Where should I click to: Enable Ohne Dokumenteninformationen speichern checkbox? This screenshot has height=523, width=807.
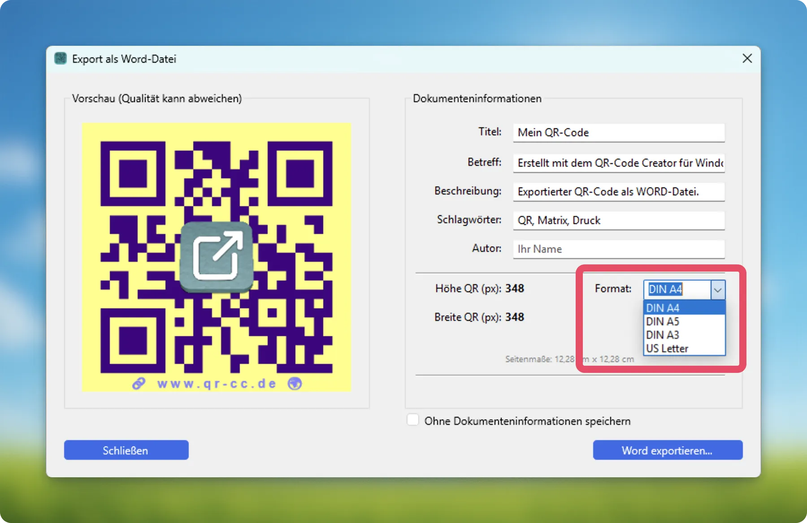point(413,420)
